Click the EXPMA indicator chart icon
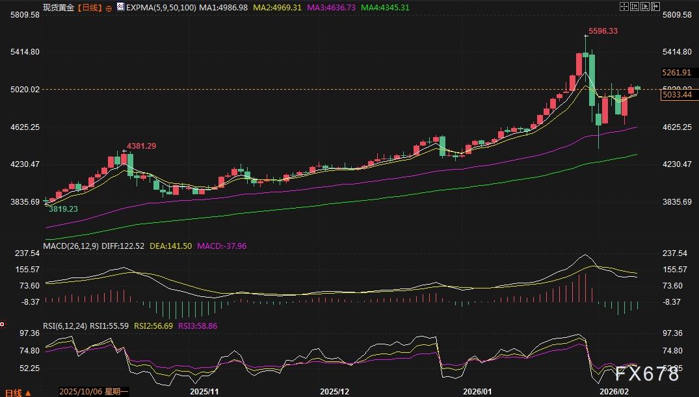699x397 pixels. click(120, 8)
